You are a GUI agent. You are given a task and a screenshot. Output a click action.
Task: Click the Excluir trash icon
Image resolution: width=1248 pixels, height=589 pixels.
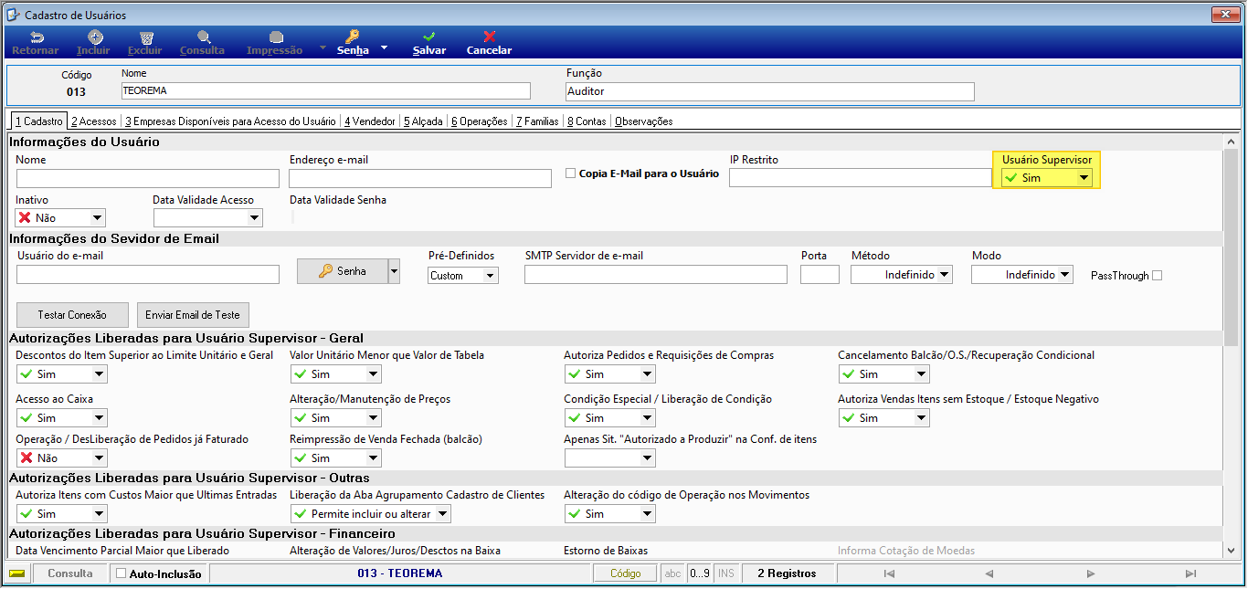pos(145,37)
